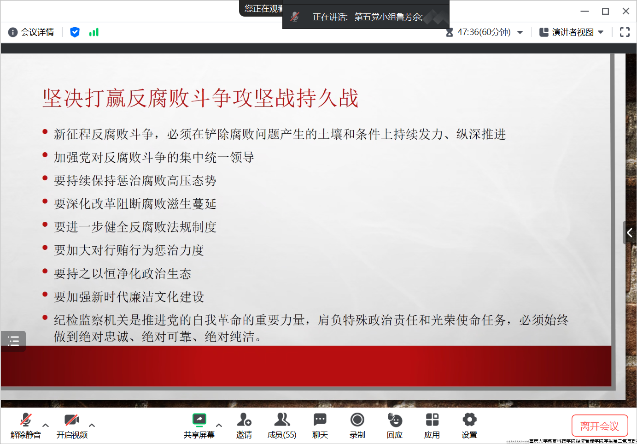Open the 聊天 chat panel
The image size is (637, 444).
[320, 425]
